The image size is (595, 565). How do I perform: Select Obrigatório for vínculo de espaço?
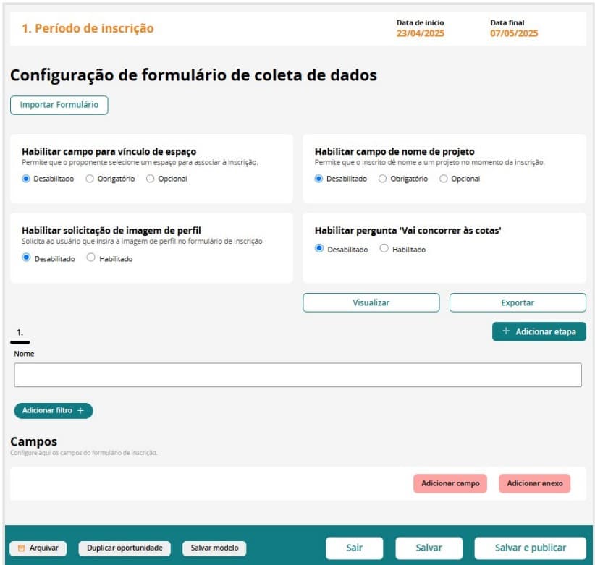[x=90, y=179]
